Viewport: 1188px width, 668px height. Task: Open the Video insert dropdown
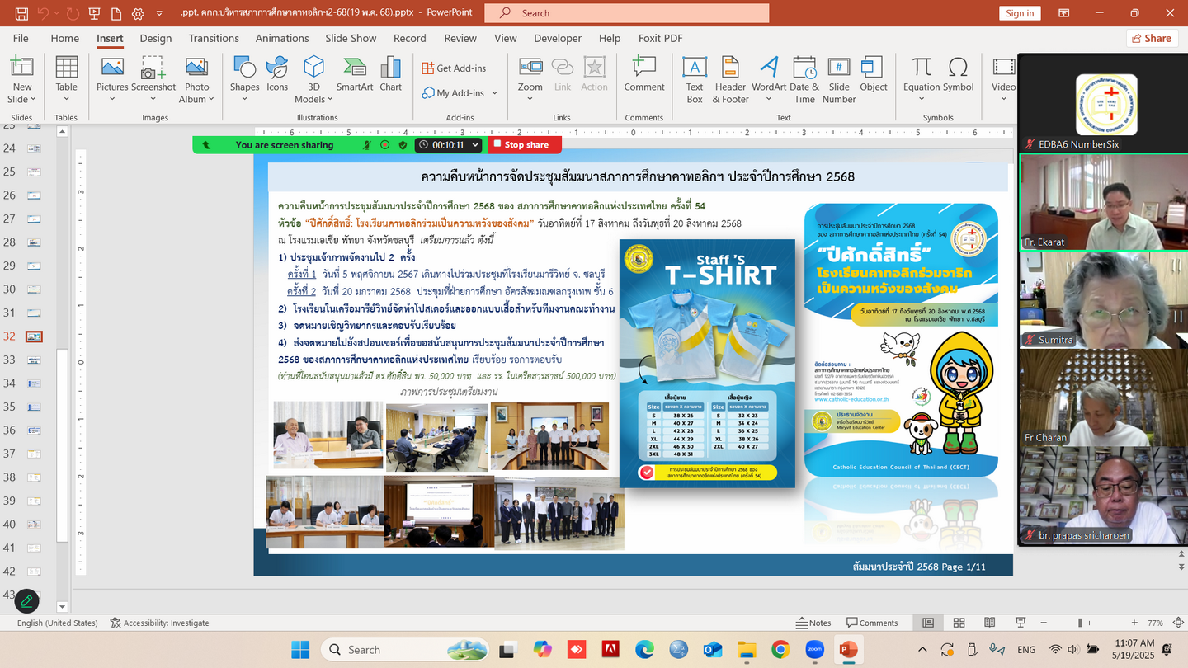[1004, 99]
